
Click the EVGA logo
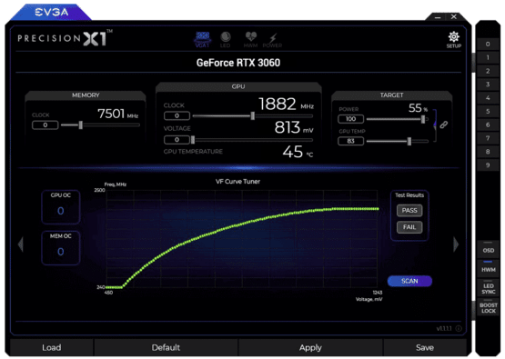coord(52,12)
